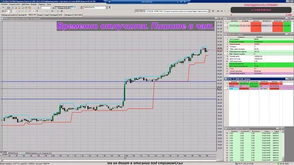
Task: Switch to the Палладий tab
Action: [54, 15]
